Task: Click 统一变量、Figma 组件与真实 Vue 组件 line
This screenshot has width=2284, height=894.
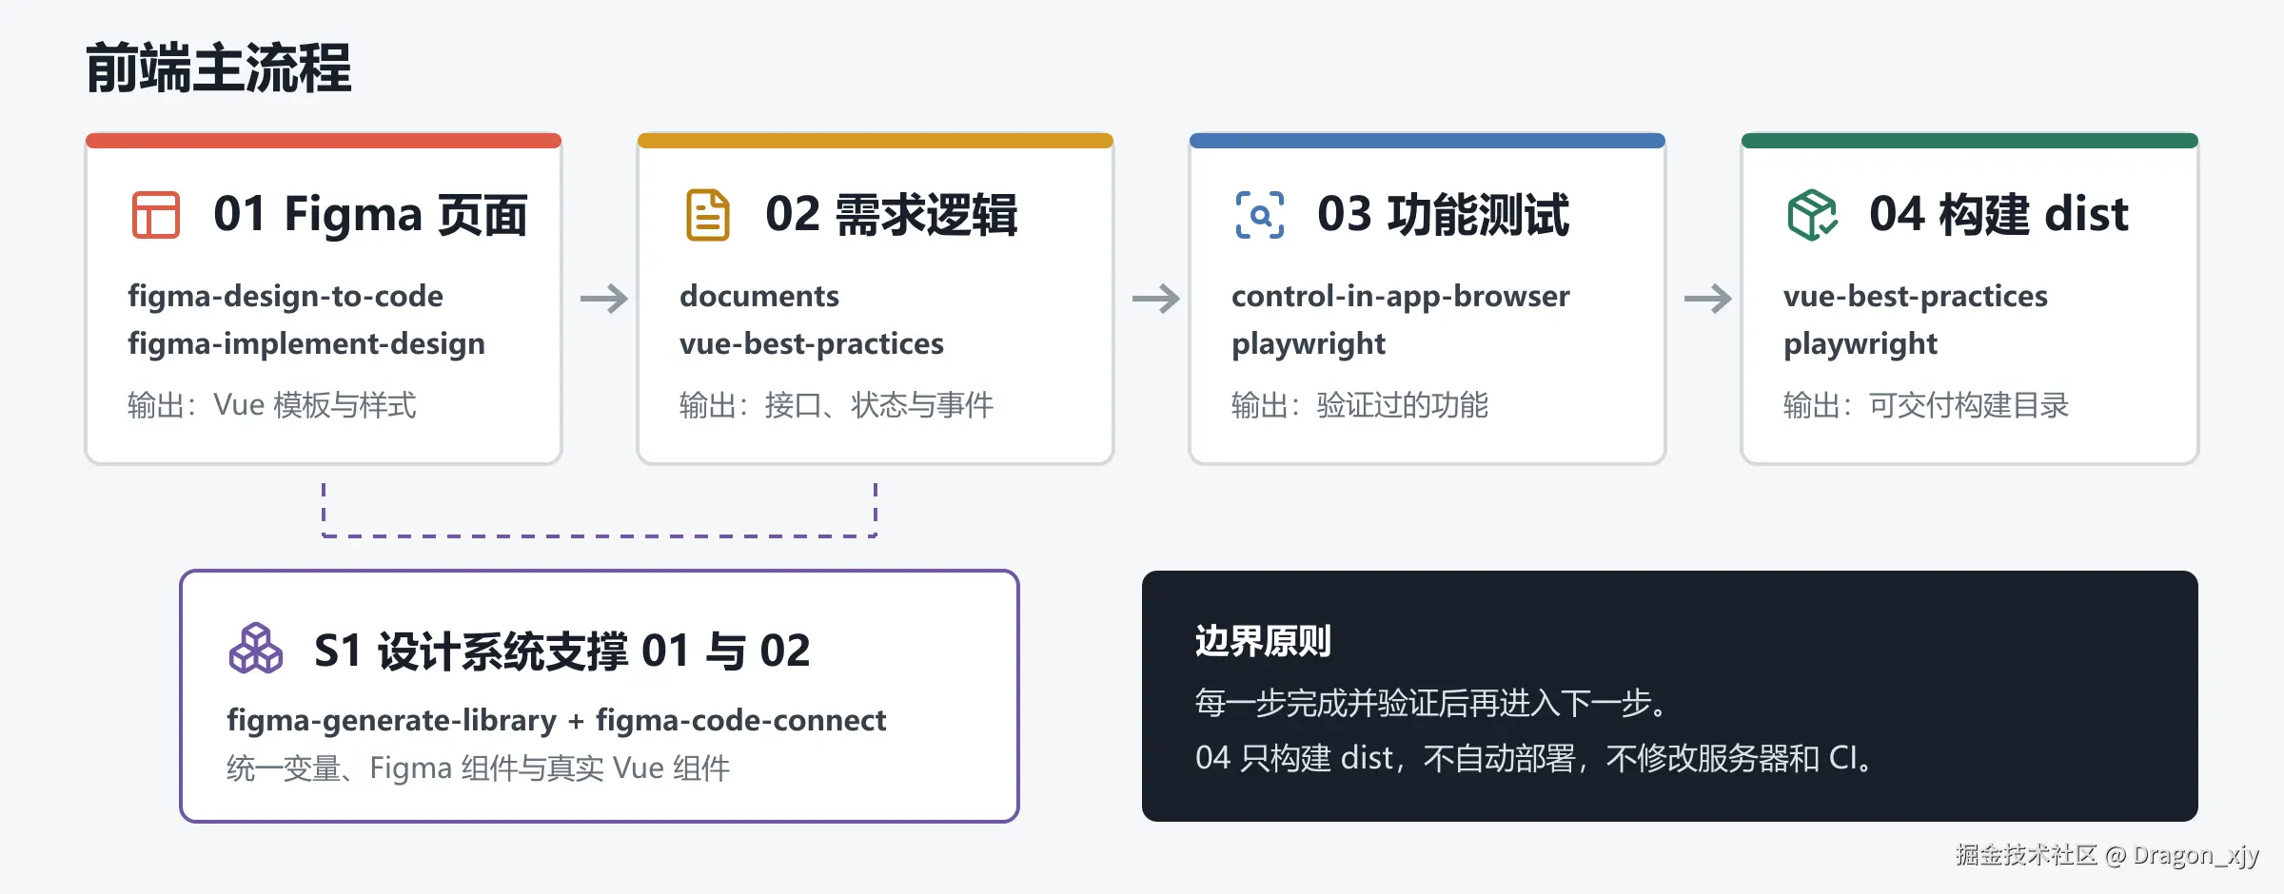Action: (x=479, y=768)
